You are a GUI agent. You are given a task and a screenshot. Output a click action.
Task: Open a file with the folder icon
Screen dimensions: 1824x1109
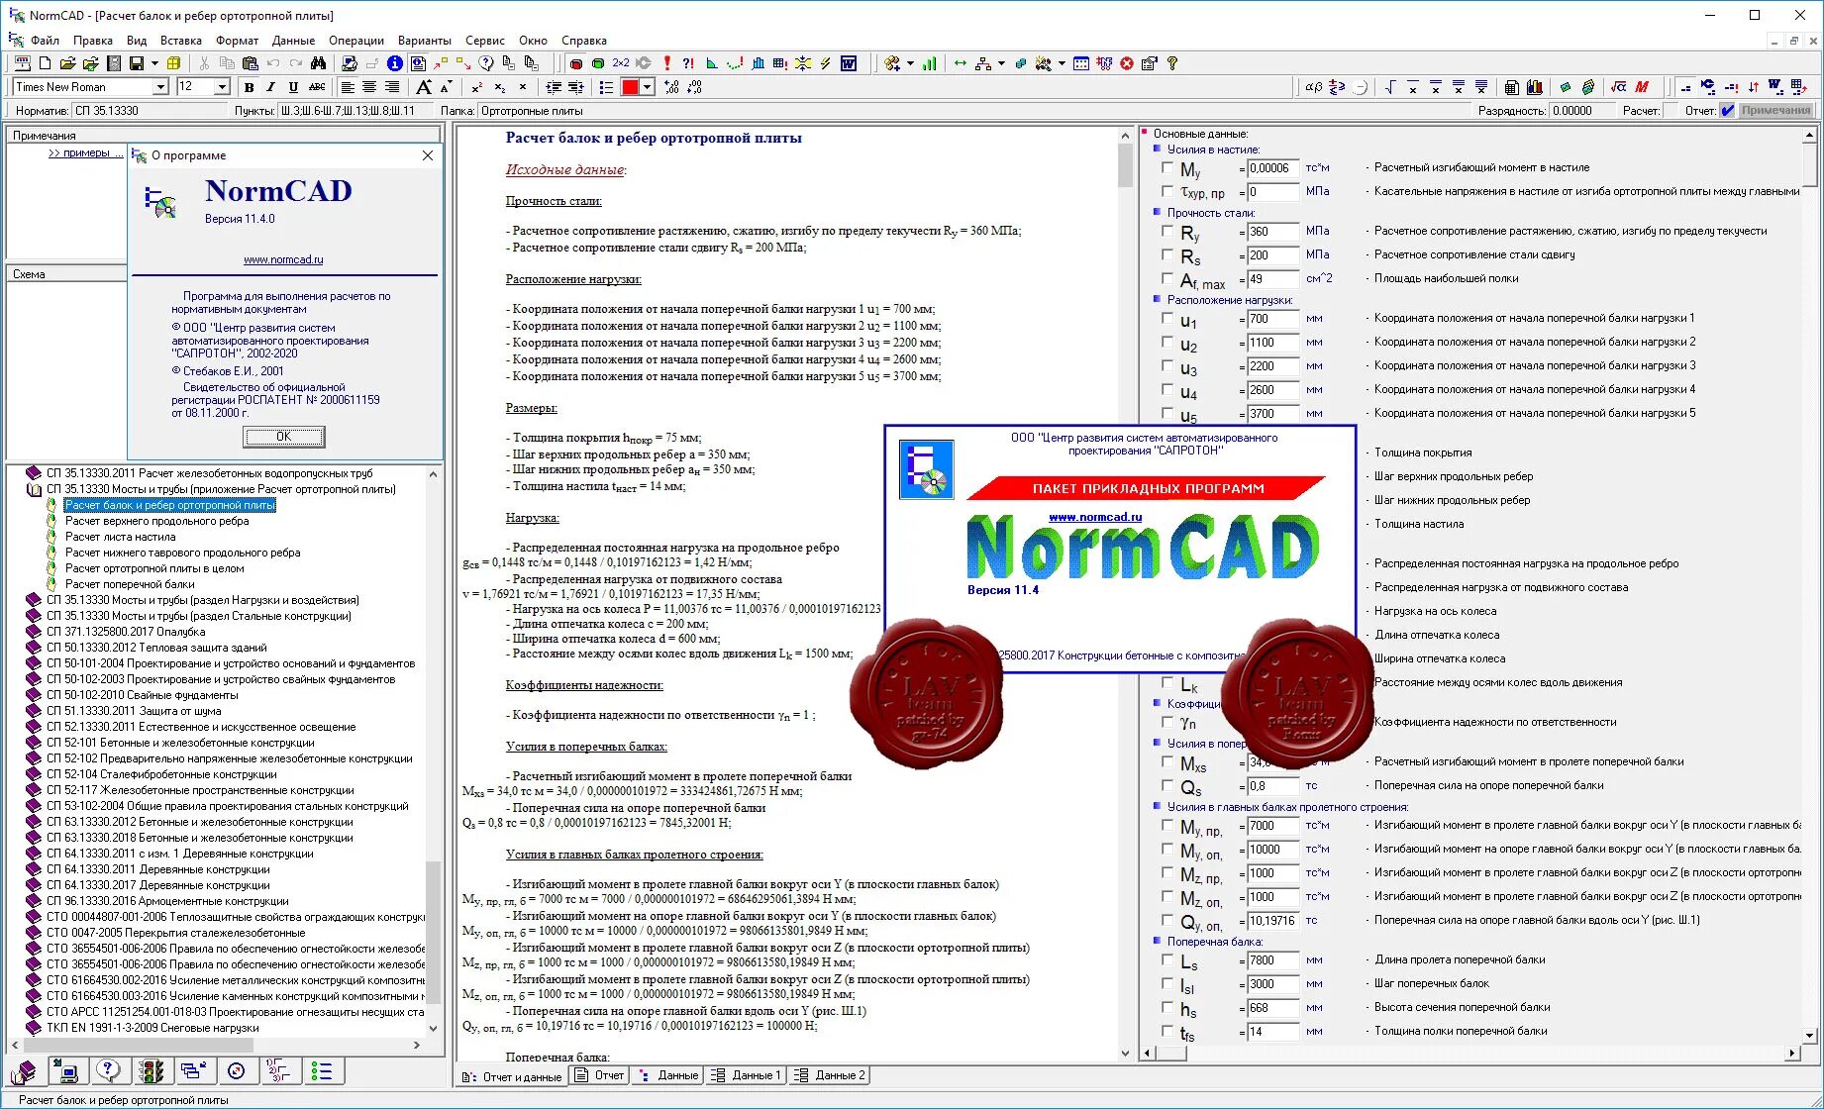[67, 63]
